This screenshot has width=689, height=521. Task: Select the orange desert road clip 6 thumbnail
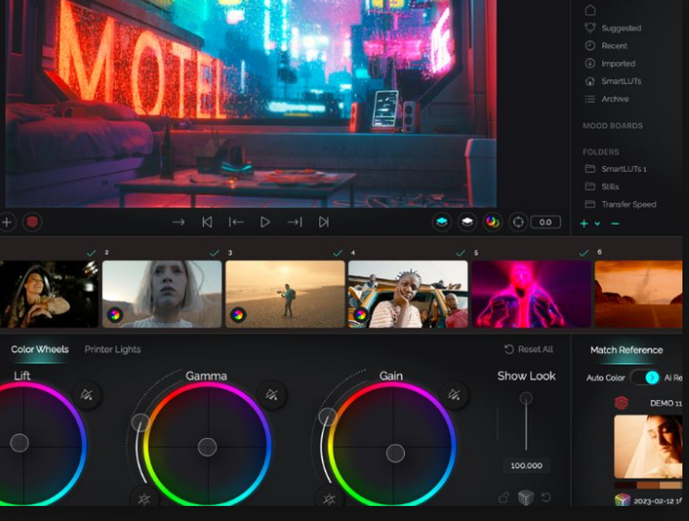(639, 294)
